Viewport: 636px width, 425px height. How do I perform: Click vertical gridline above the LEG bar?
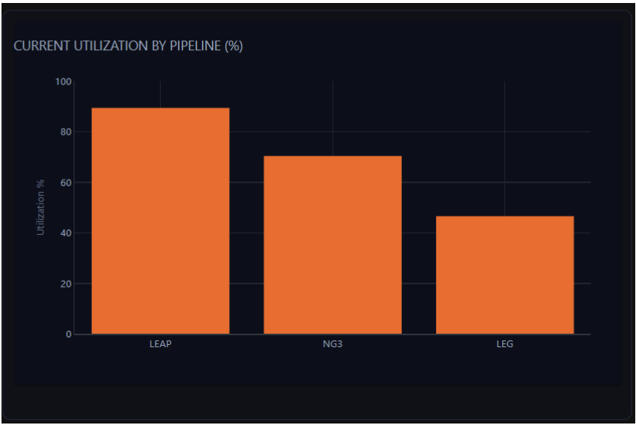(504, 150)
